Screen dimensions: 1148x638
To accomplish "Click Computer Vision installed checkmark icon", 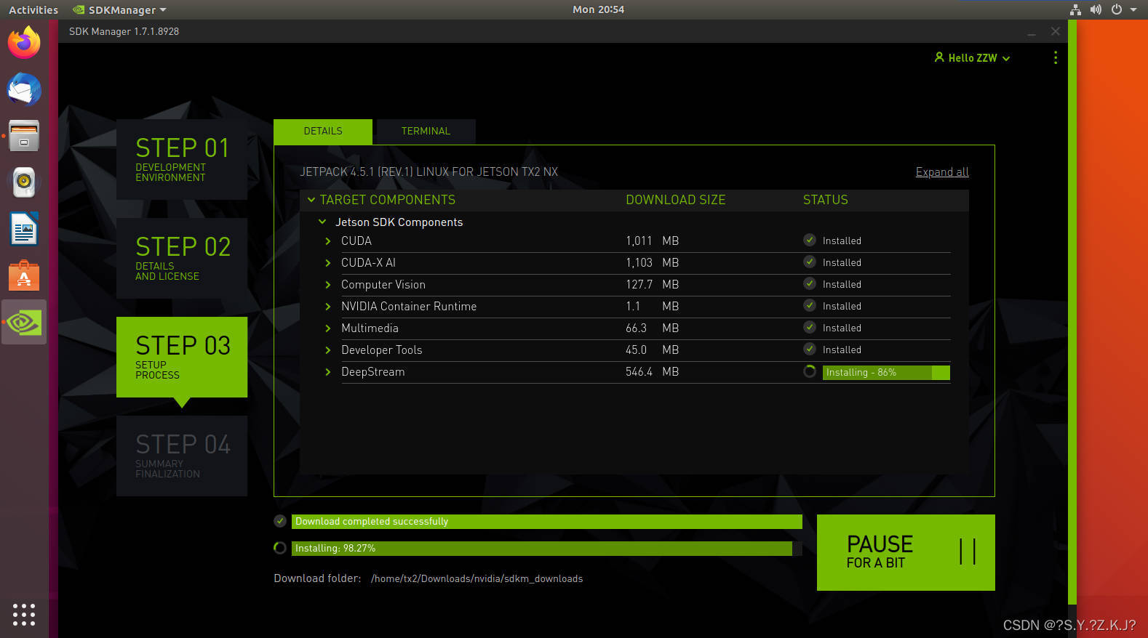I will [810, 283].
